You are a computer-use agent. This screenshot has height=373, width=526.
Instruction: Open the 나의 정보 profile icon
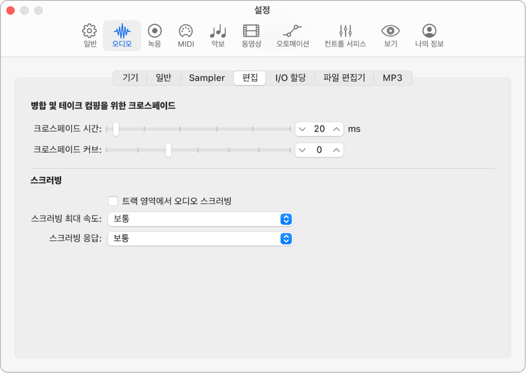[429, 35]
